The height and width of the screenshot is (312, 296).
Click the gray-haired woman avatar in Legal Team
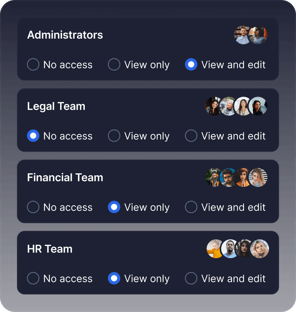227,106
